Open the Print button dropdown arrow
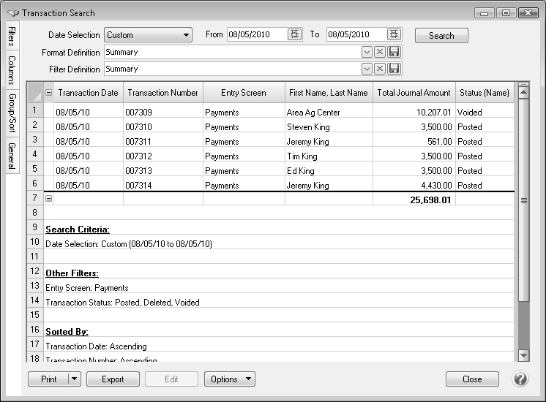Screen dimensions: 546x402 (73, 379)
